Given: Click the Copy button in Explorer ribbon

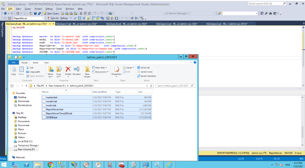Looking at the screenshot, I should [x=13, y=71].
